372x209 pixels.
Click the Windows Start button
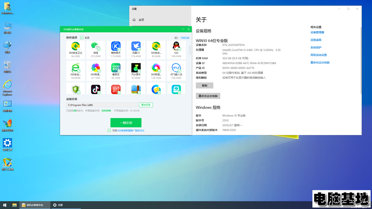point(5,205)
